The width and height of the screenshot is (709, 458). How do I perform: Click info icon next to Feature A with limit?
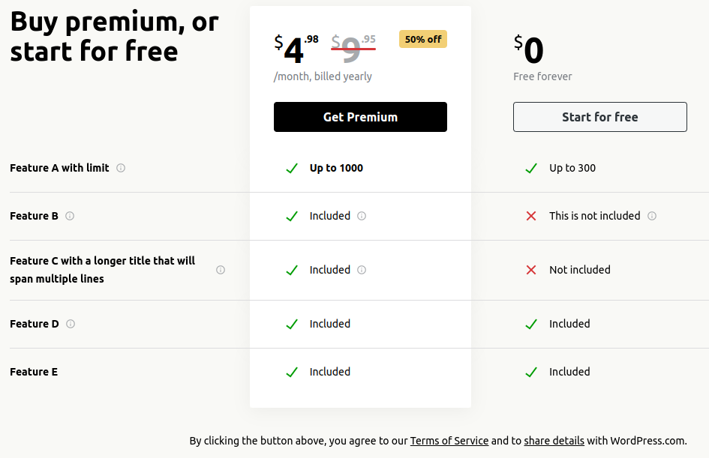coord(121,168)
